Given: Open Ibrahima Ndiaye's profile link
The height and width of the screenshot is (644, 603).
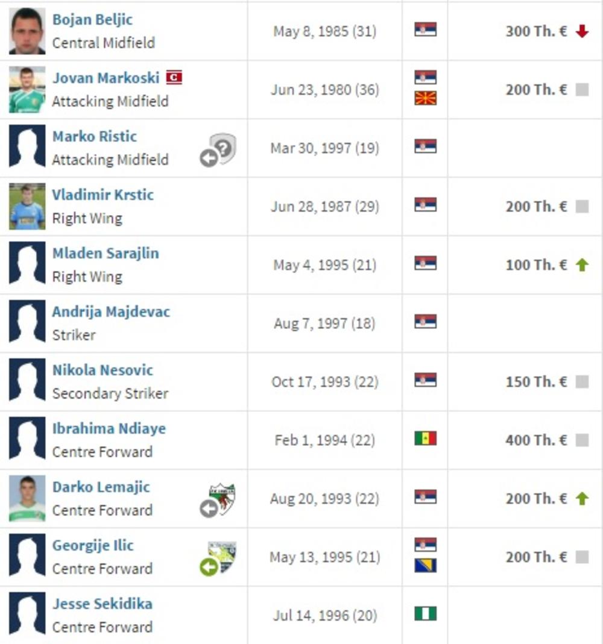Looking at the screenshot, I should tap(109, 428).
